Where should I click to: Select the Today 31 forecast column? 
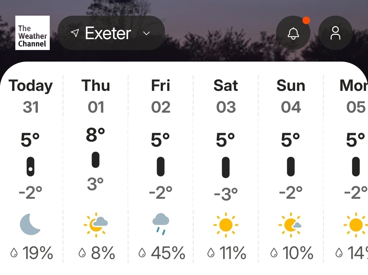[x=31, y=96]
